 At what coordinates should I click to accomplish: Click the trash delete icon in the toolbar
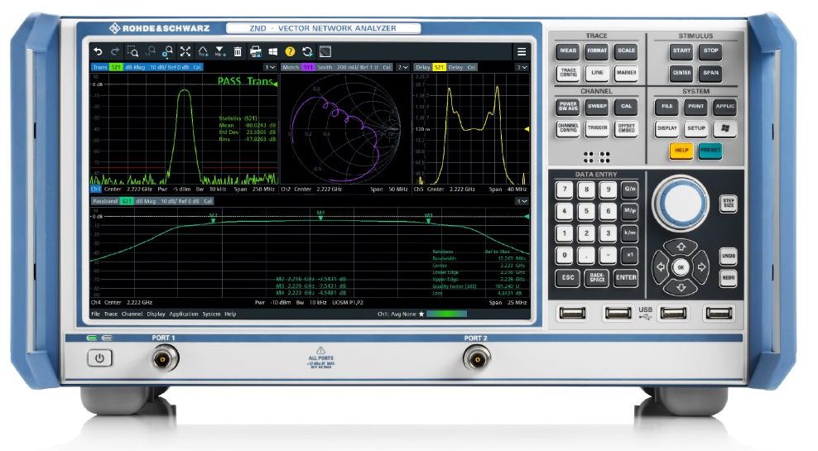238,51
